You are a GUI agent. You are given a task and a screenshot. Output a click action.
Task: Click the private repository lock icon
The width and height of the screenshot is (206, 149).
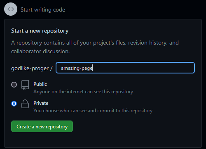(25, 104)
